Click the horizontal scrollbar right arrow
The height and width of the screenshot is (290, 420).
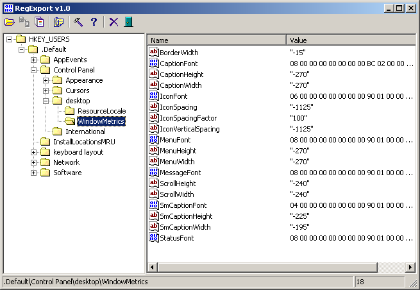[x=410, y=267]
